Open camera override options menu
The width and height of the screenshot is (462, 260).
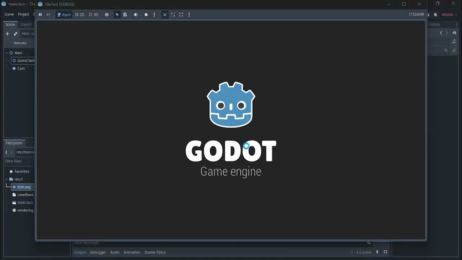154,15
